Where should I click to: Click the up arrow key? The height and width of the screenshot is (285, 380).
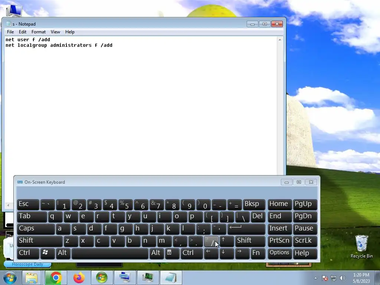[227, 241]
